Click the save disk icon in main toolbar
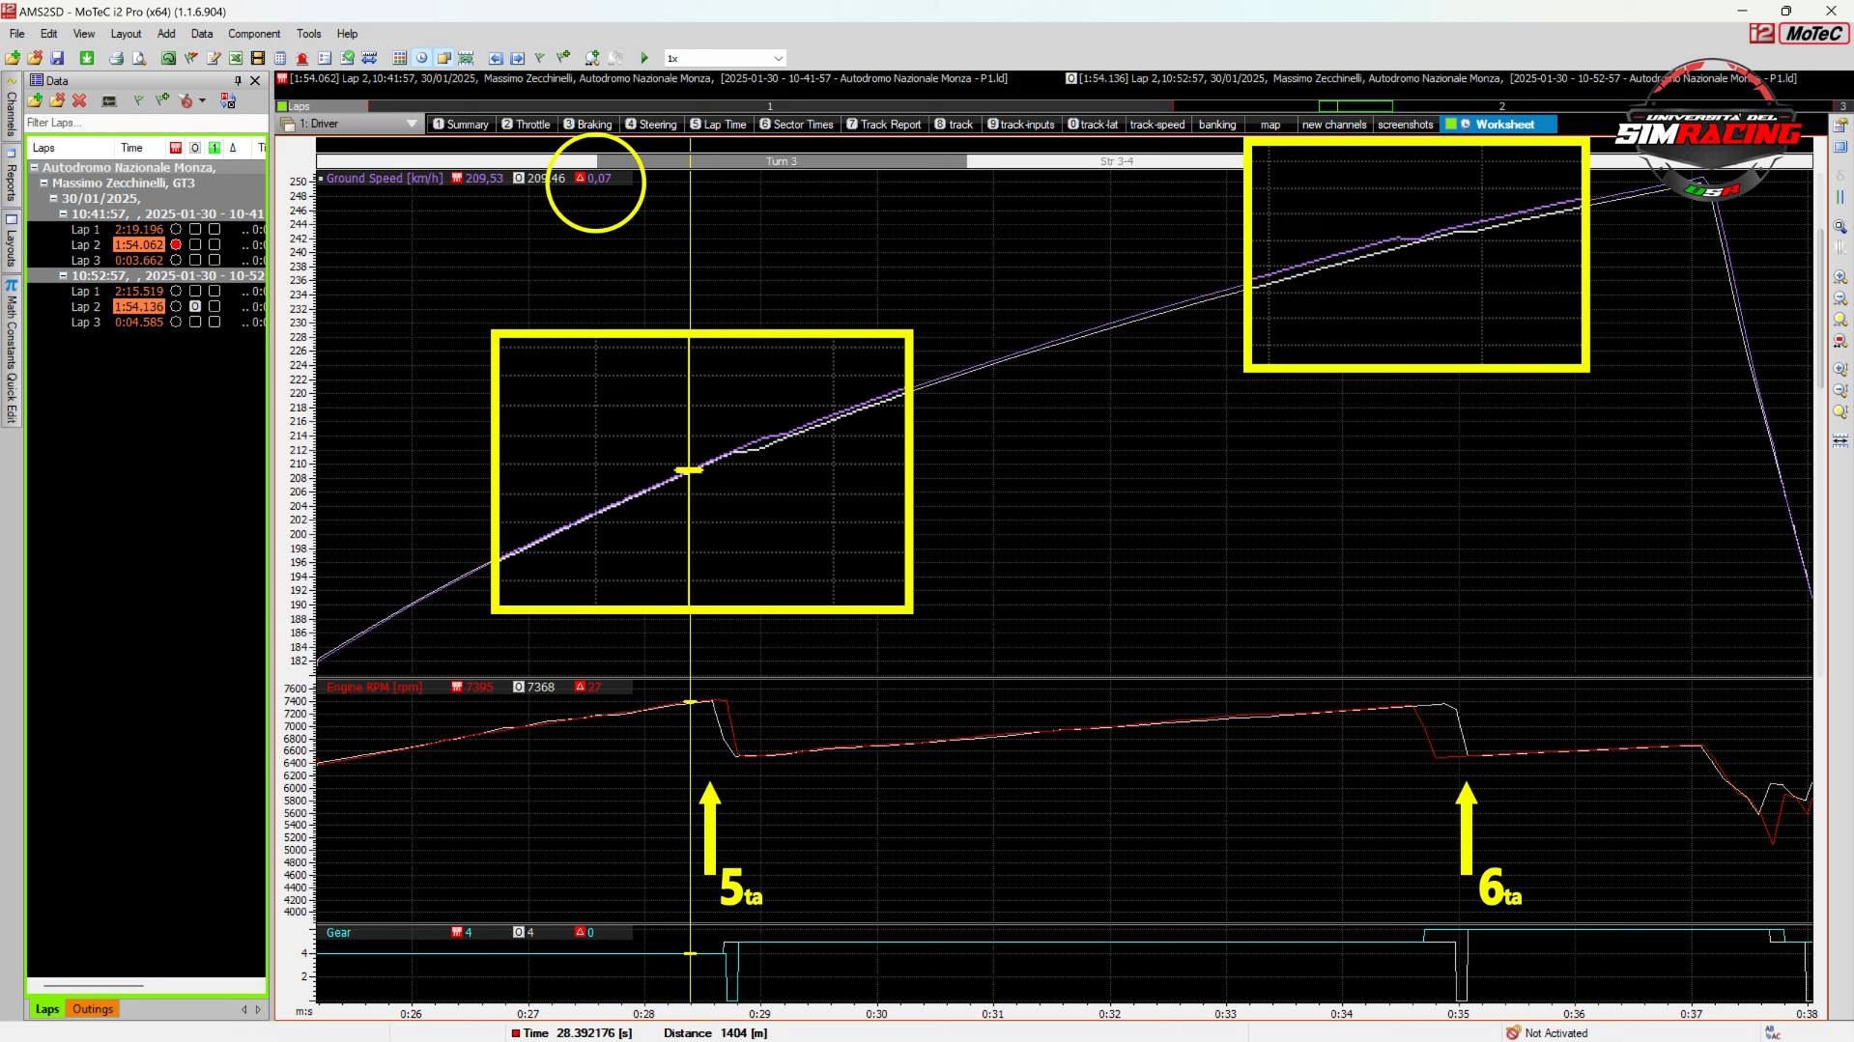Screen dimensions: 1854x1042 pos(57,58)
